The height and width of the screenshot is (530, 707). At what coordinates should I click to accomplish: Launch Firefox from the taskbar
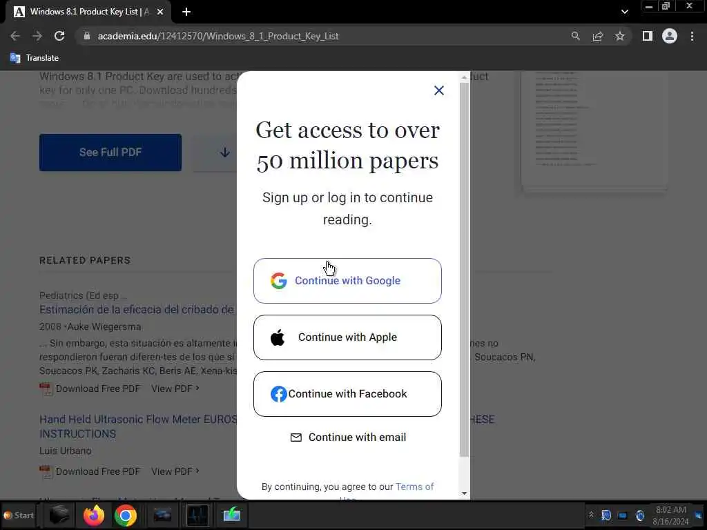(x=94, y=515)
